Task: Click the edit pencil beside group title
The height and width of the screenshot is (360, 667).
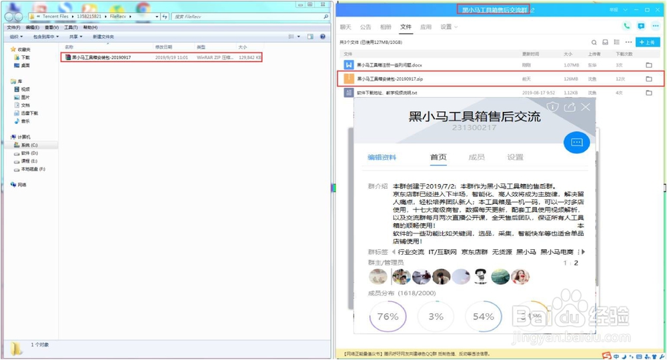Action: pyautogui.click(x=532, y=10)
